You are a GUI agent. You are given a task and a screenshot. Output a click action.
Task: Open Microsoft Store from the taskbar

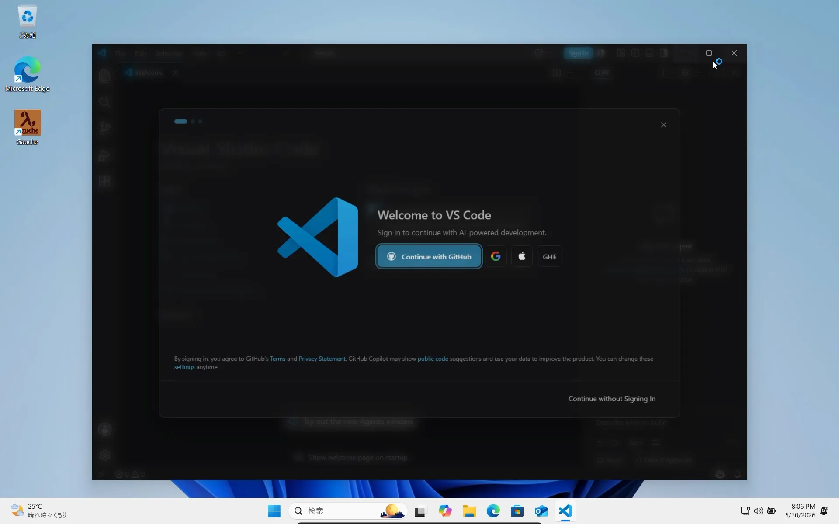click(x=517, y=511)
